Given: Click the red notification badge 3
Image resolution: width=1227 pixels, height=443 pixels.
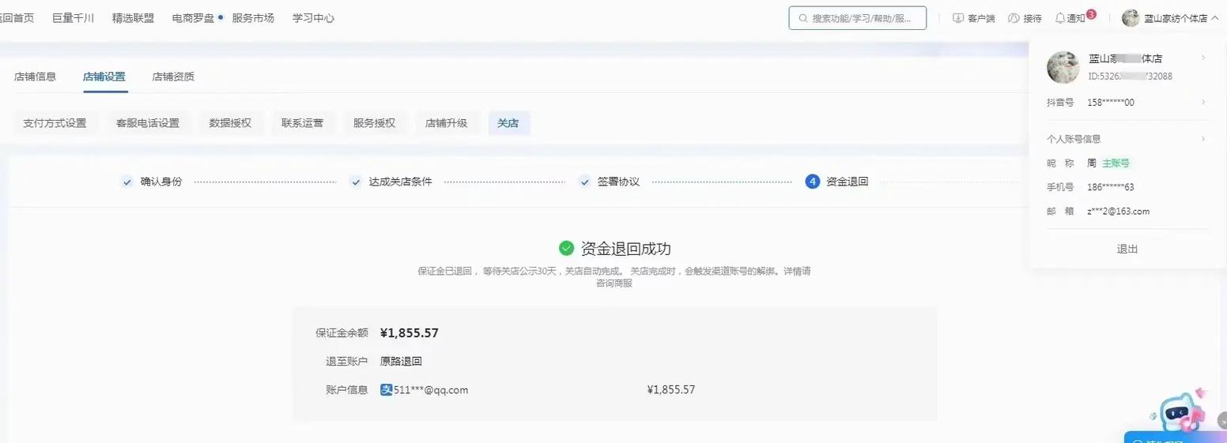Looking at the screenshot, I should (1091, 14).
